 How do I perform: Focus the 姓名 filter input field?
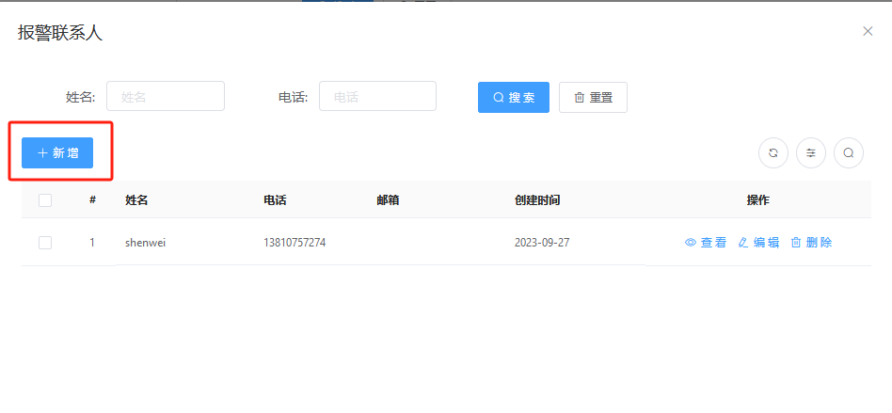tap(166, 97)
